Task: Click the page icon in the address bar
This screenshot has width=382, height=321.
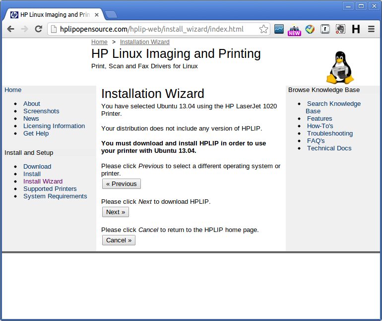Action: 54,29
